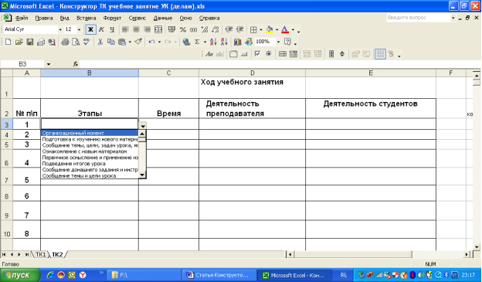Image resolution: width=482 pixels, height=282 pixels.
Task: Click the Sort Ascending icon
Action: point(213,42)
